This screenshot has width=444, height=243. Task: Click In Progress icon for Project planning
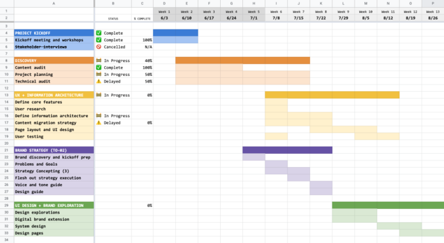[x=99, y=74]
